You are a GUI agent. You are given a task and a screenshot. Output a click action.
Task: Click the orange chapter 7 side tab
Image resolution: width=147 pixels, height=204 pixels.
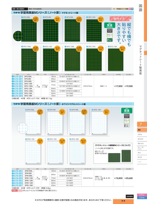click(x=142, y=124)
